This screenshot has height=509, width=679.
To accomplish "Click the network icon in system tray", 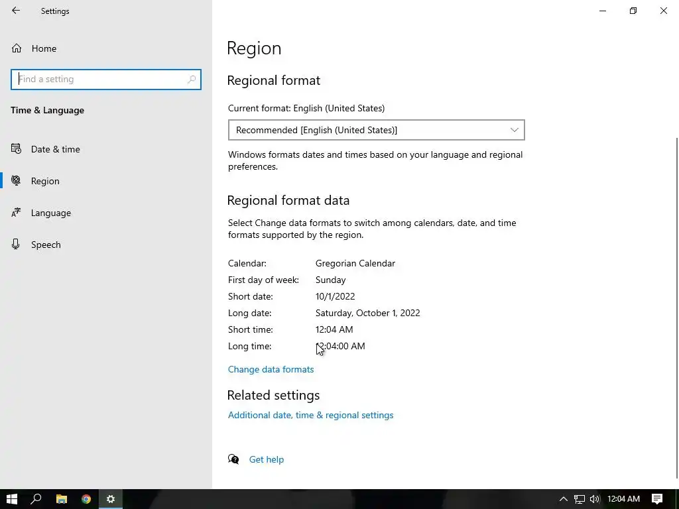I will (580, 499).
